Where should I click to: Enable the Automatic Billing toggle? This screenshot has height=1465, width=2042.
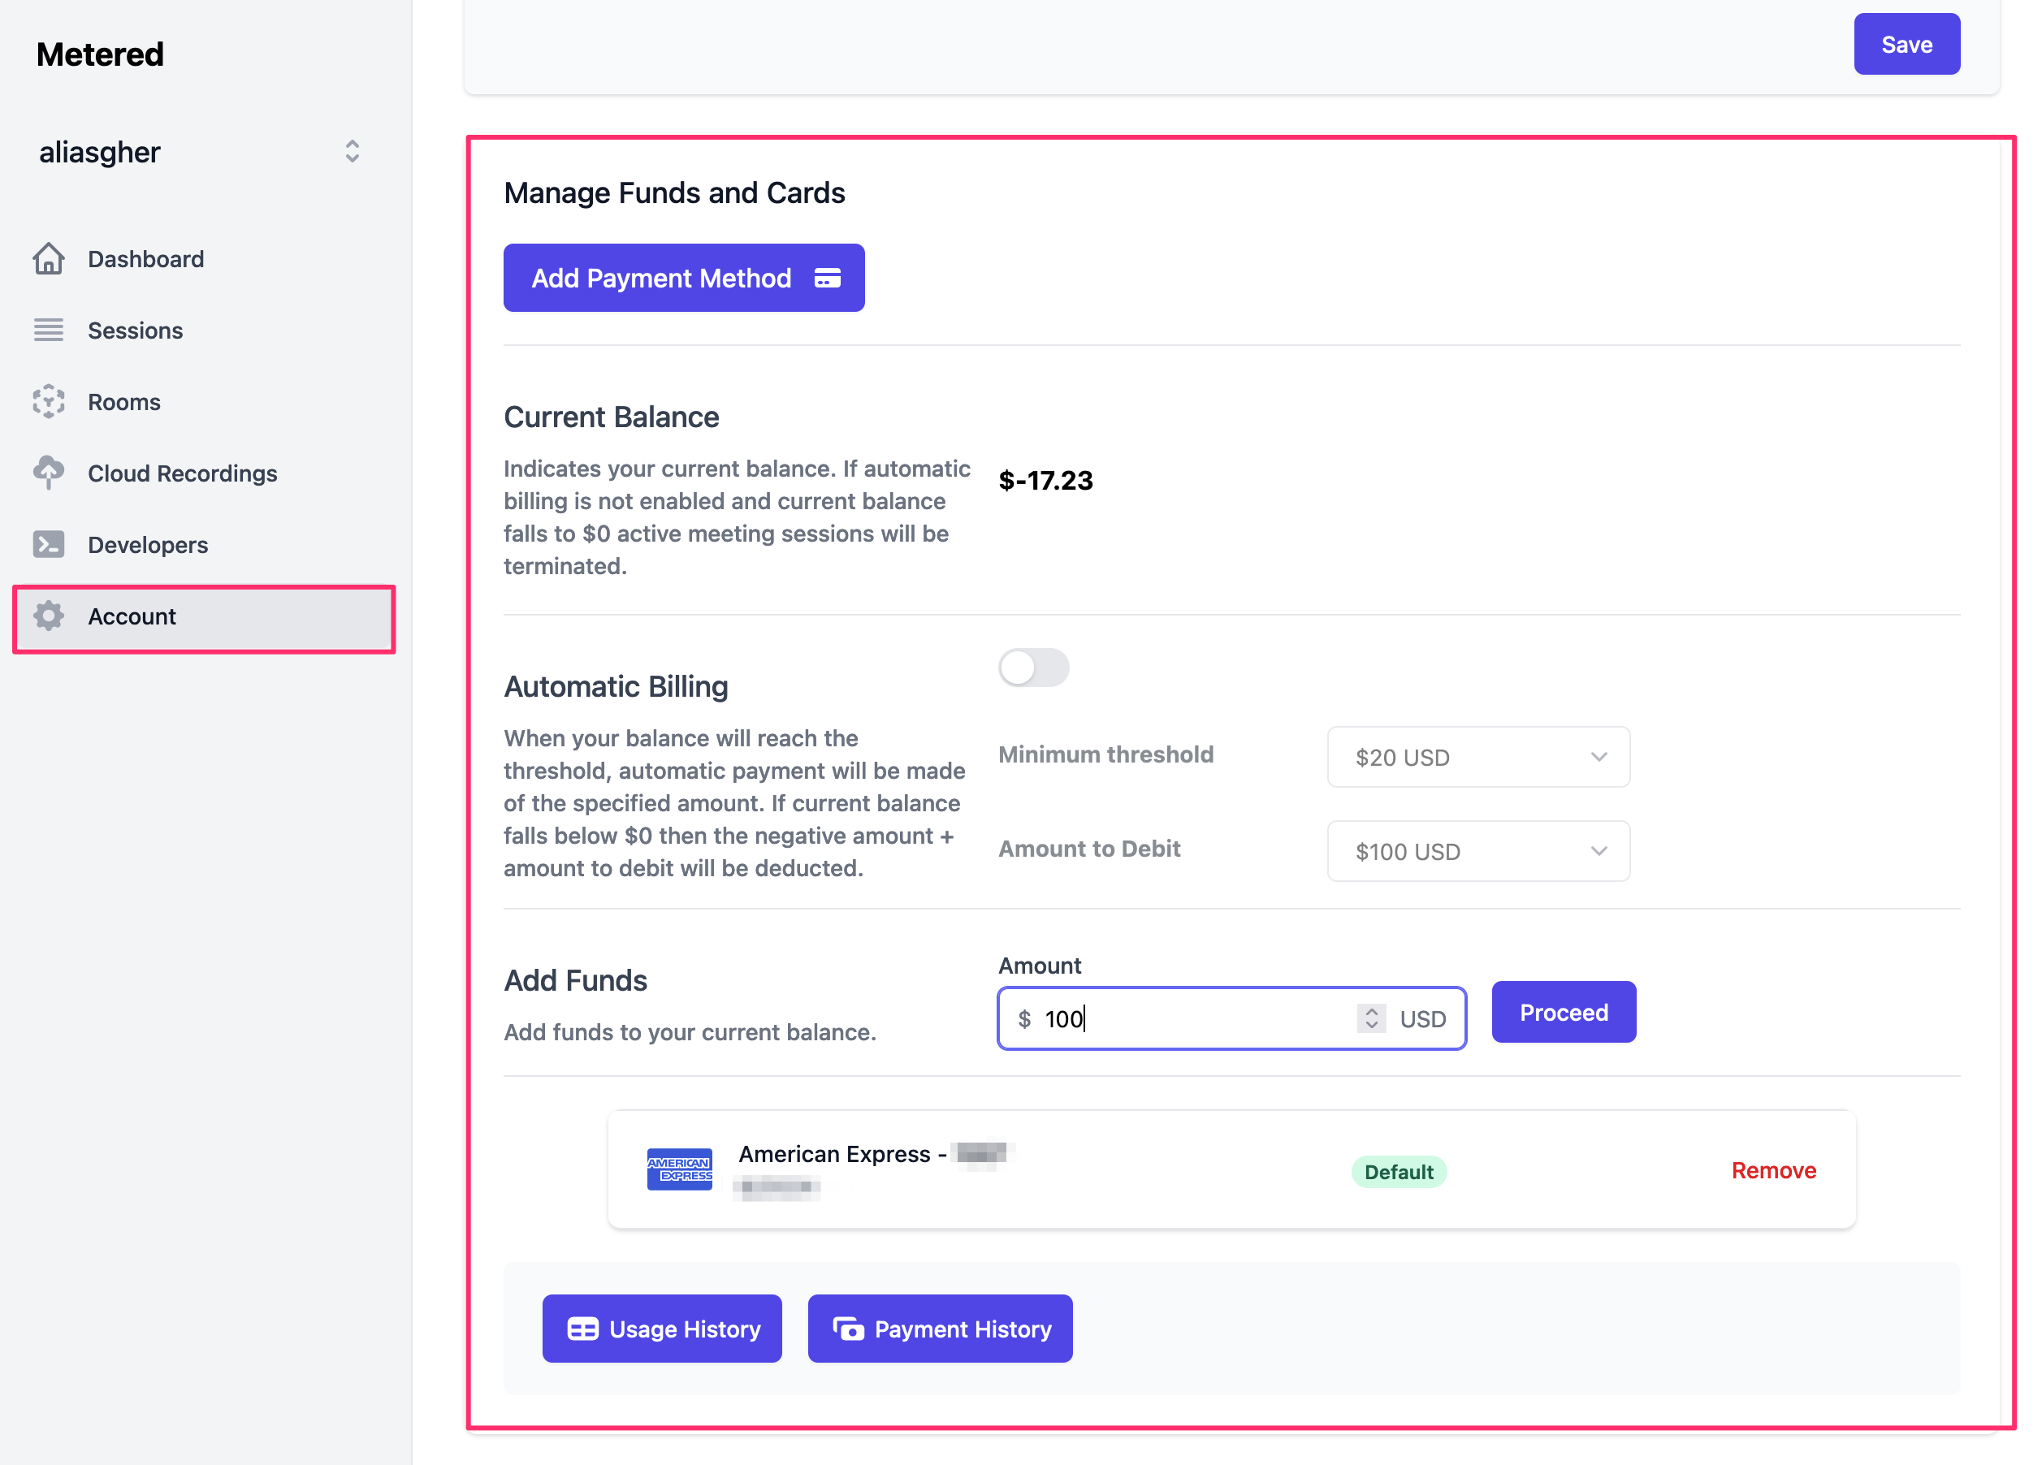coord(1032,668)
